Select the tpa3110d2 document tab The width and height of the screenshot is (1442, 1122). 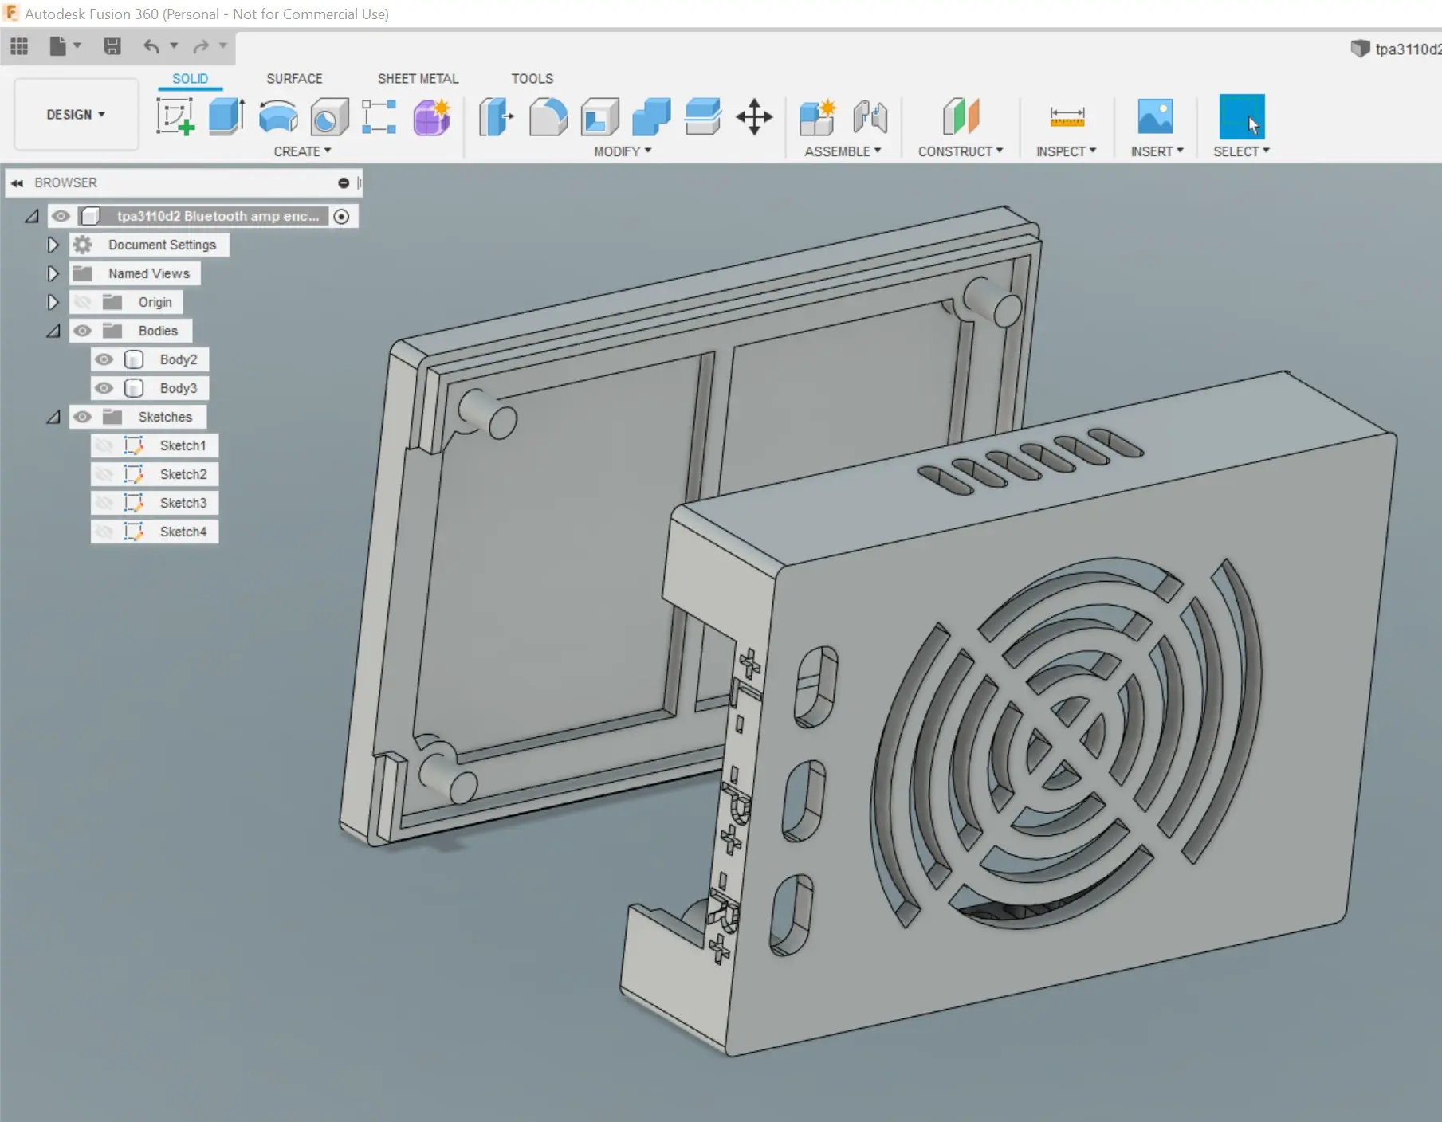point(1396,49)
